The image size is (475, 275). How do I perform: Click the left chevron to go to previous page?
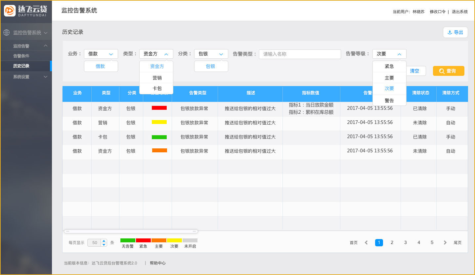[366, 242]
